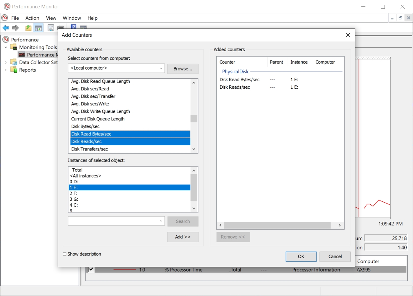Select Avg. Disk Read Queue Length counter
413x296 pixels.
pos(130,81)
